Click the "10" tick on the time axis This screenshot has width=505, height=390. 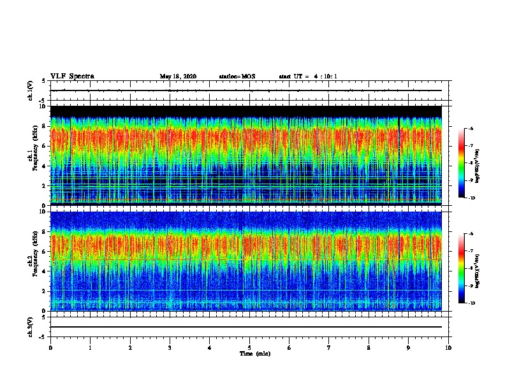pyautogui.click(x=448, y=348)
